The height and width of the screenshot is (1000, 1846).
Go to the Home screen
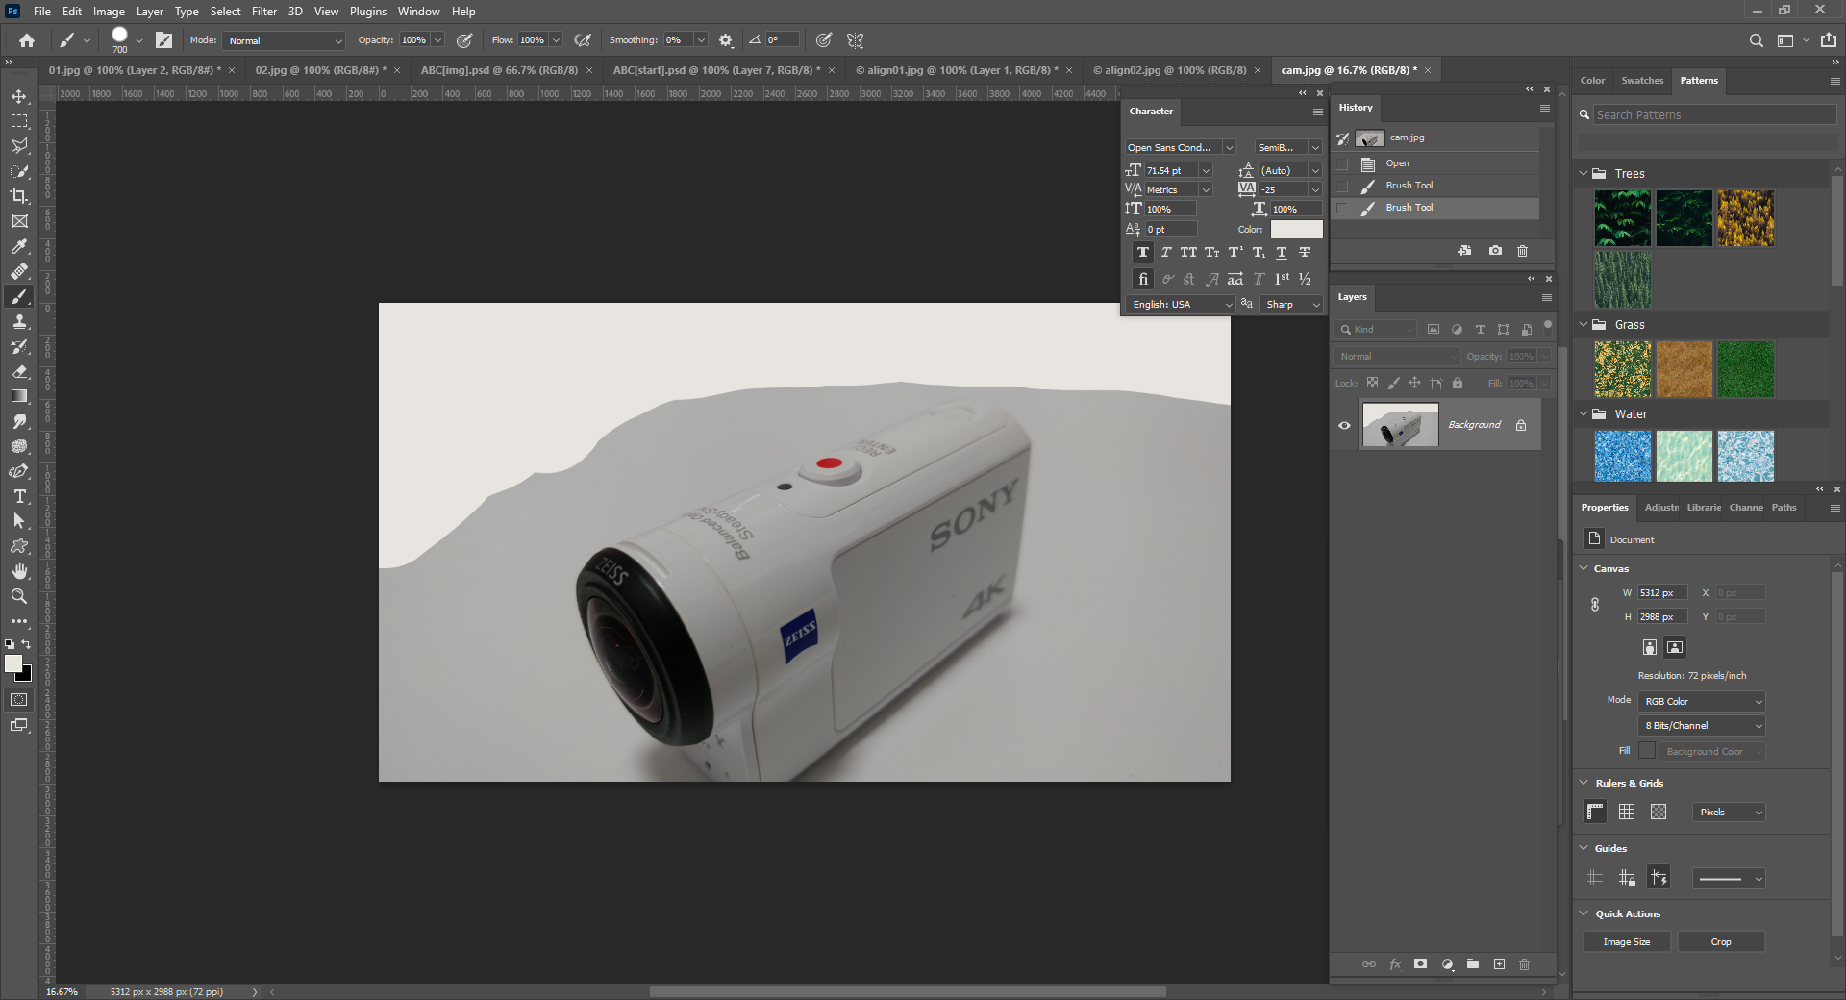pos(27,40)
